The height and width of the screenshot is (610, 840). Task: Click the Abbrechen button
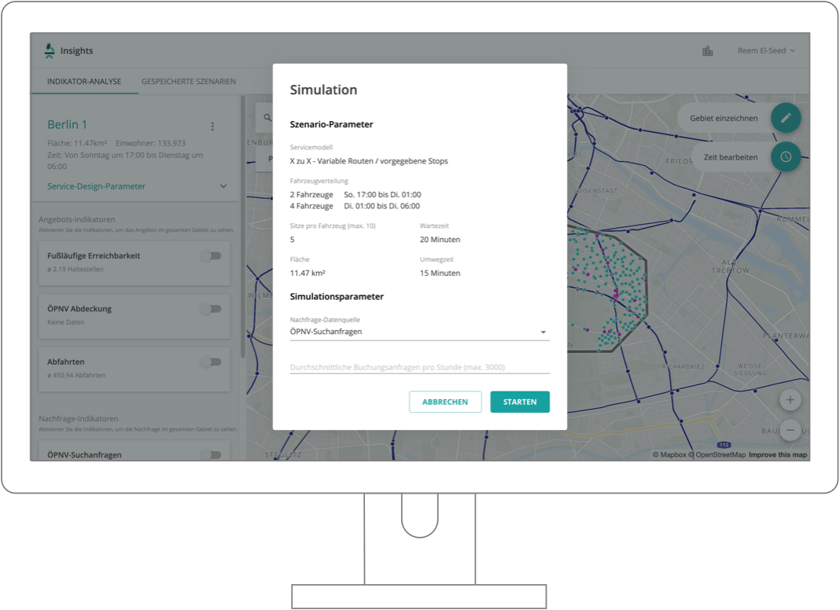pyautogui.click(x=445, y=402)
